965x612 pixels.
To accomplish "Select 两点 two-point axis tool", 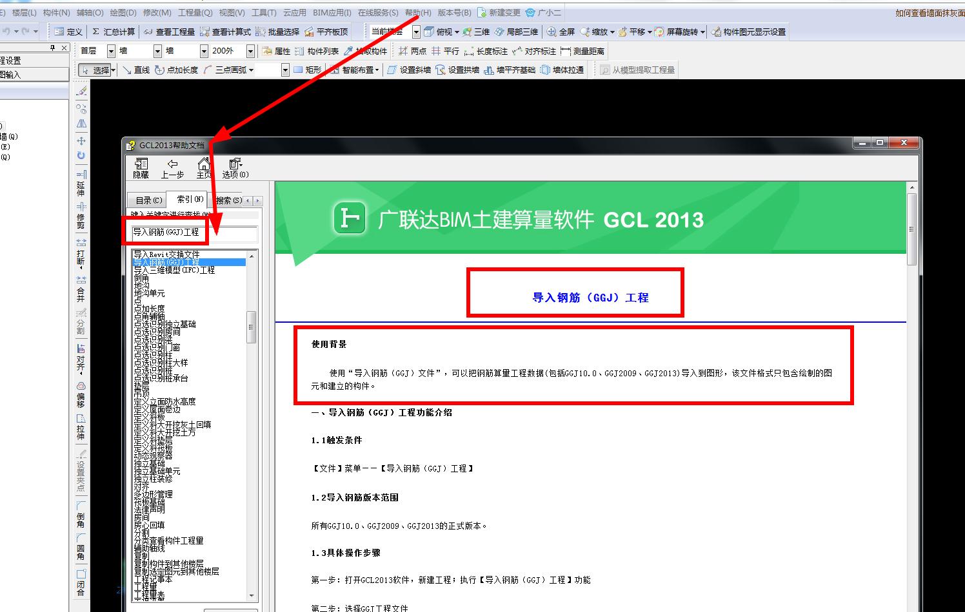I will point(412,51).
